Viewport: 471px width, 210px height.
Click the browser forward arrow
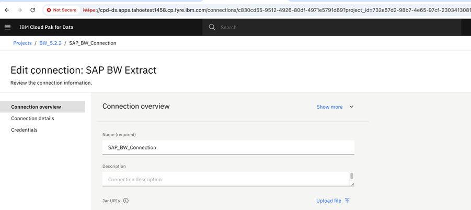click(20, 10)
